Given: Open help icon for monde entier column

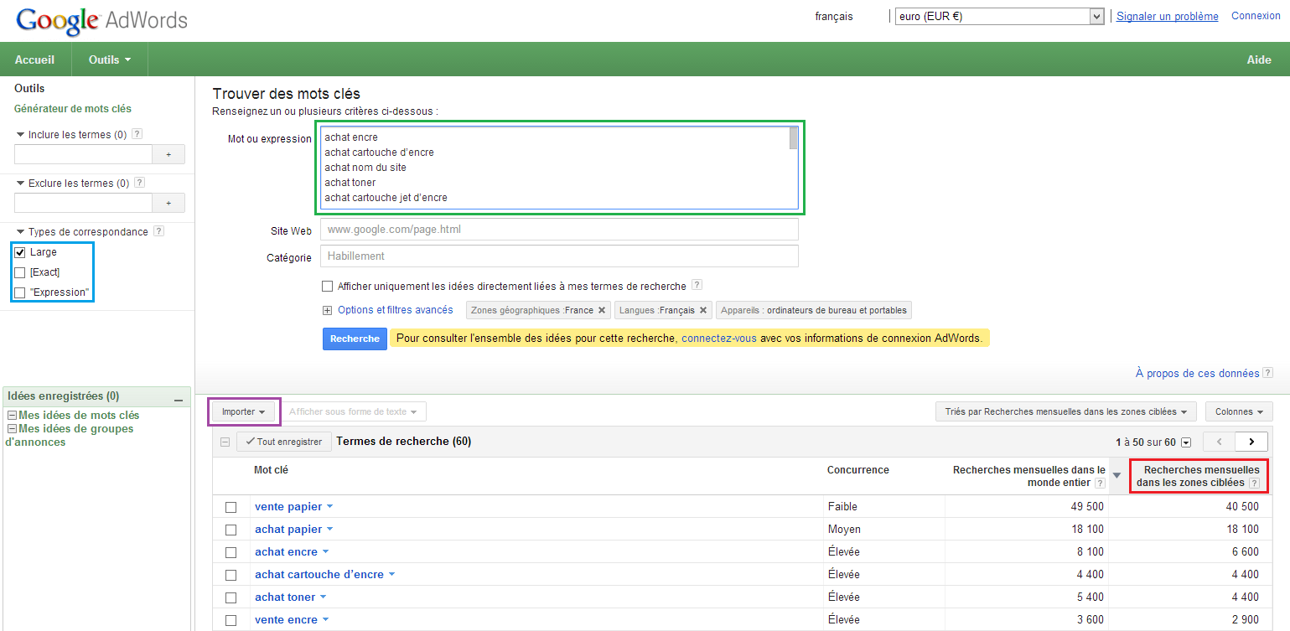Looking at the screenshot, I should click(x=1100, y=484).
